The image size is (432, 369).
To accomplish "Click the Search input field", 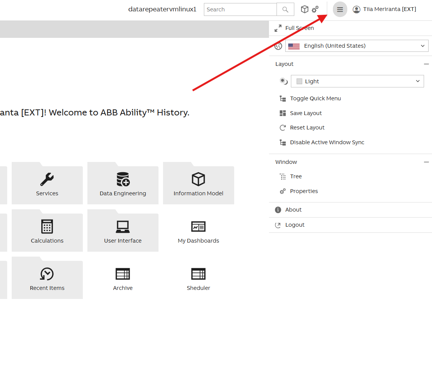I will tap(240, 9).
